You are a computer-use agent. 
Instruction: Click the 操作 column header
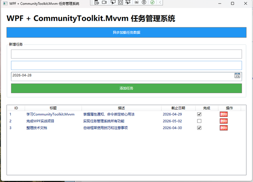229,108
